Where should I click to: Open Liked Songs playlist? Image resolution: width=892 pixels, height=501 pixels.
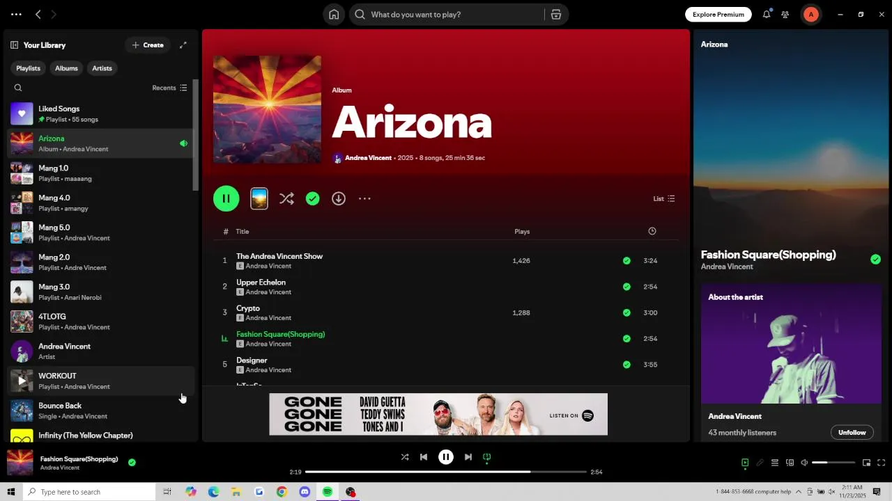(100, 113)
